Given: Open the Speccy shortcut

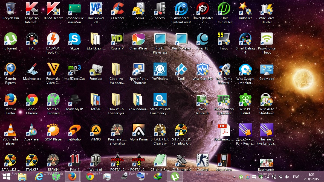Looking at the screenshot, I should [x=160, y=9].
